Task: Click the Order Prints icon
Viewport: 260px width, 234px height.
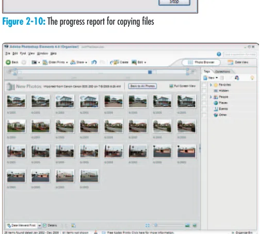Action: [x=45, y=62]
